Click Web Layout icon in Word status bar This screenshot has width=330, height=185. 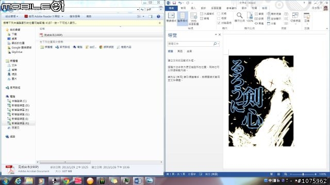pyautogui.click(x=285, y=174)
